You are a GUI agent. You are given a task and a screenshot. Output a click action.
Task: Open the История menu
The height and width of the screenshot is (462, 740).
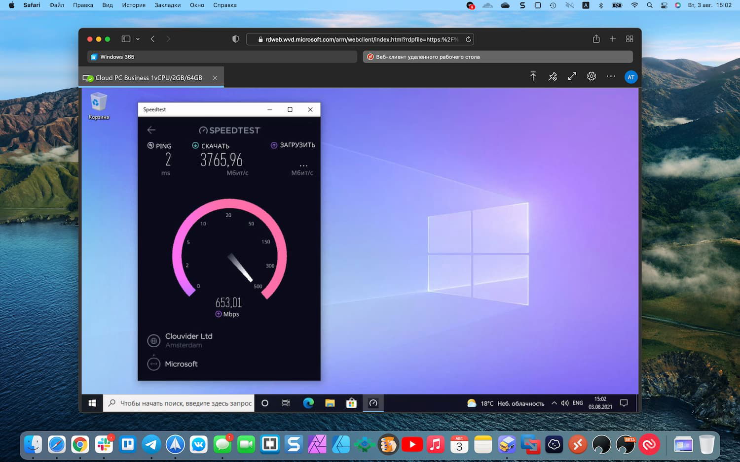[x=134, y=5]
